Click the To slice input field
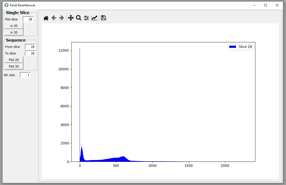Screen dimensions: 286x185 click(x=30, y=53)
